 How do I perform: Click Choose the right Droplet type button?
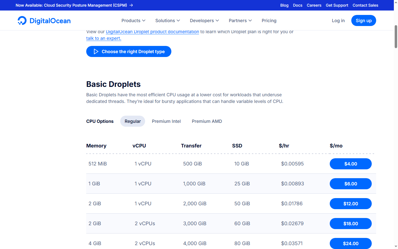[129, 51]
